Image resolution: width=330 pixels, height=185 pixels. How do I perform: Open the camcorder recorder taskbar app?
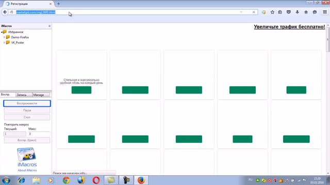(x=126, y=180)
